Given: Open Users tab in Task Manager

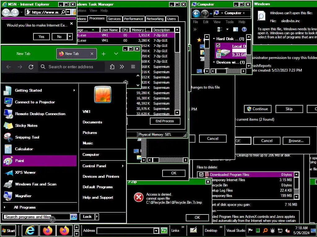Looking at the screenshot, I should point(172,19).
